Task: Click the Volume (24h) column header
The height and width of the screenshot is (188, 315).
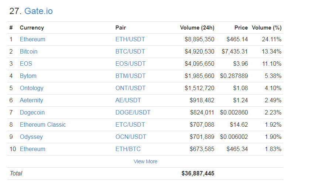Action: [x=197, y=28]
